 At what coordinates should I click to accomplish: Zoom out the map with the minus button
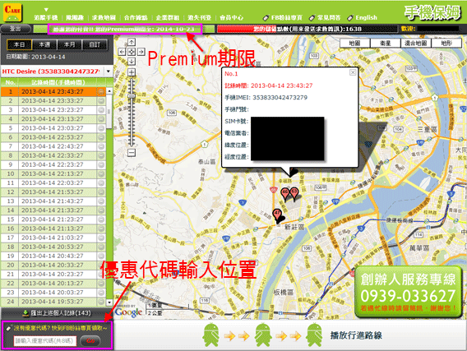tap(132, 153)
